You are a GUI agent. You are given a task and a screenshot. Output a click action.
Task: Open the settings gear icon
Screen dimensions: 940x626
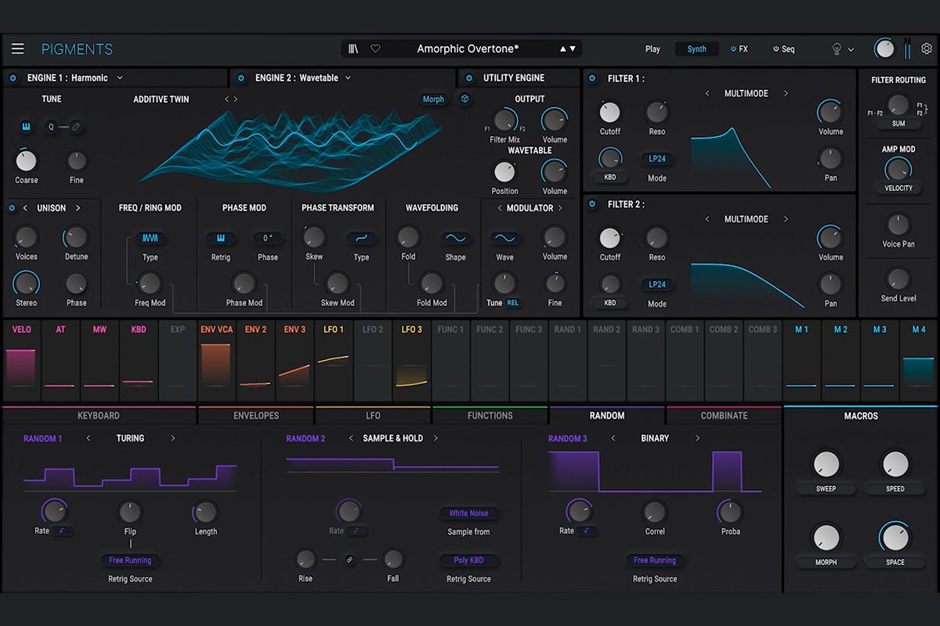(927, 49)
